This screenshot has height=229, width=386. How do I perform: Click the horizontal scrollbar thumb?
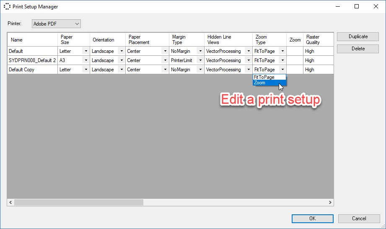(x=79, y=203)
